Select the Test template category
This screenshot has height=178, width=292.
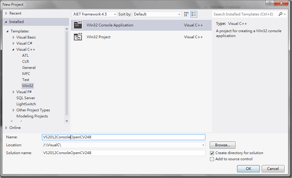(26, 80)
